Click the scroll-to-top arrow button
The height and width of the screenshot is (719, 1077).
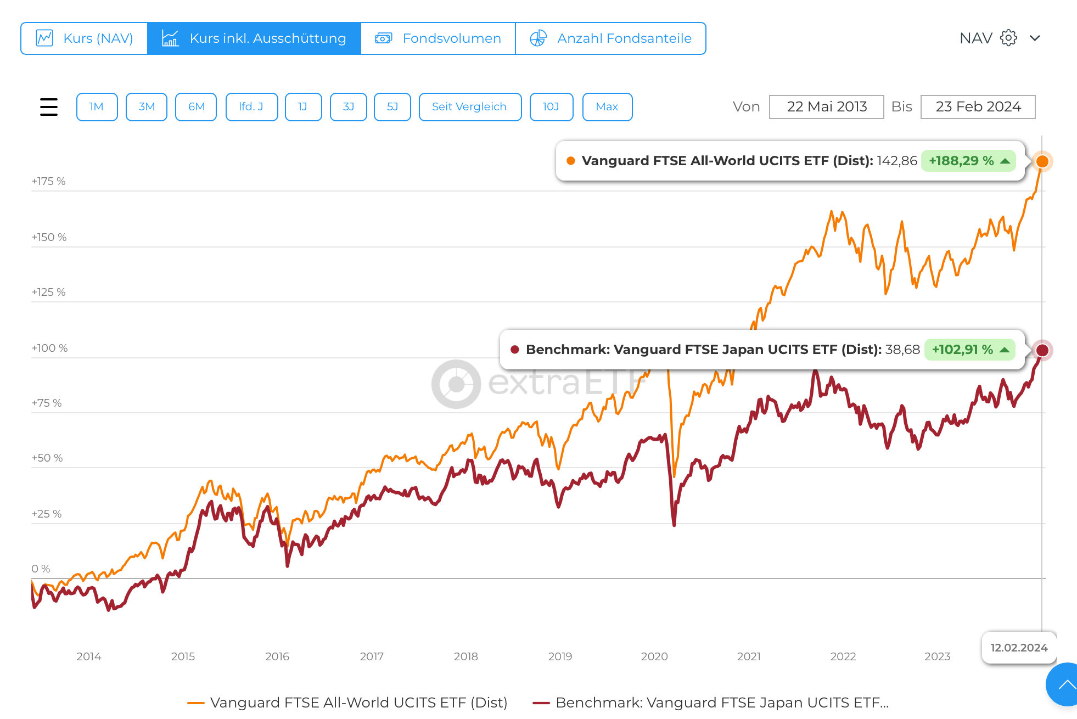point(1065,684)
